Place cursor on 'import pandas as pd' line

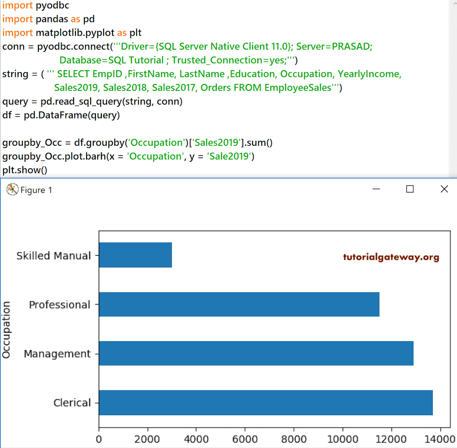48,19
